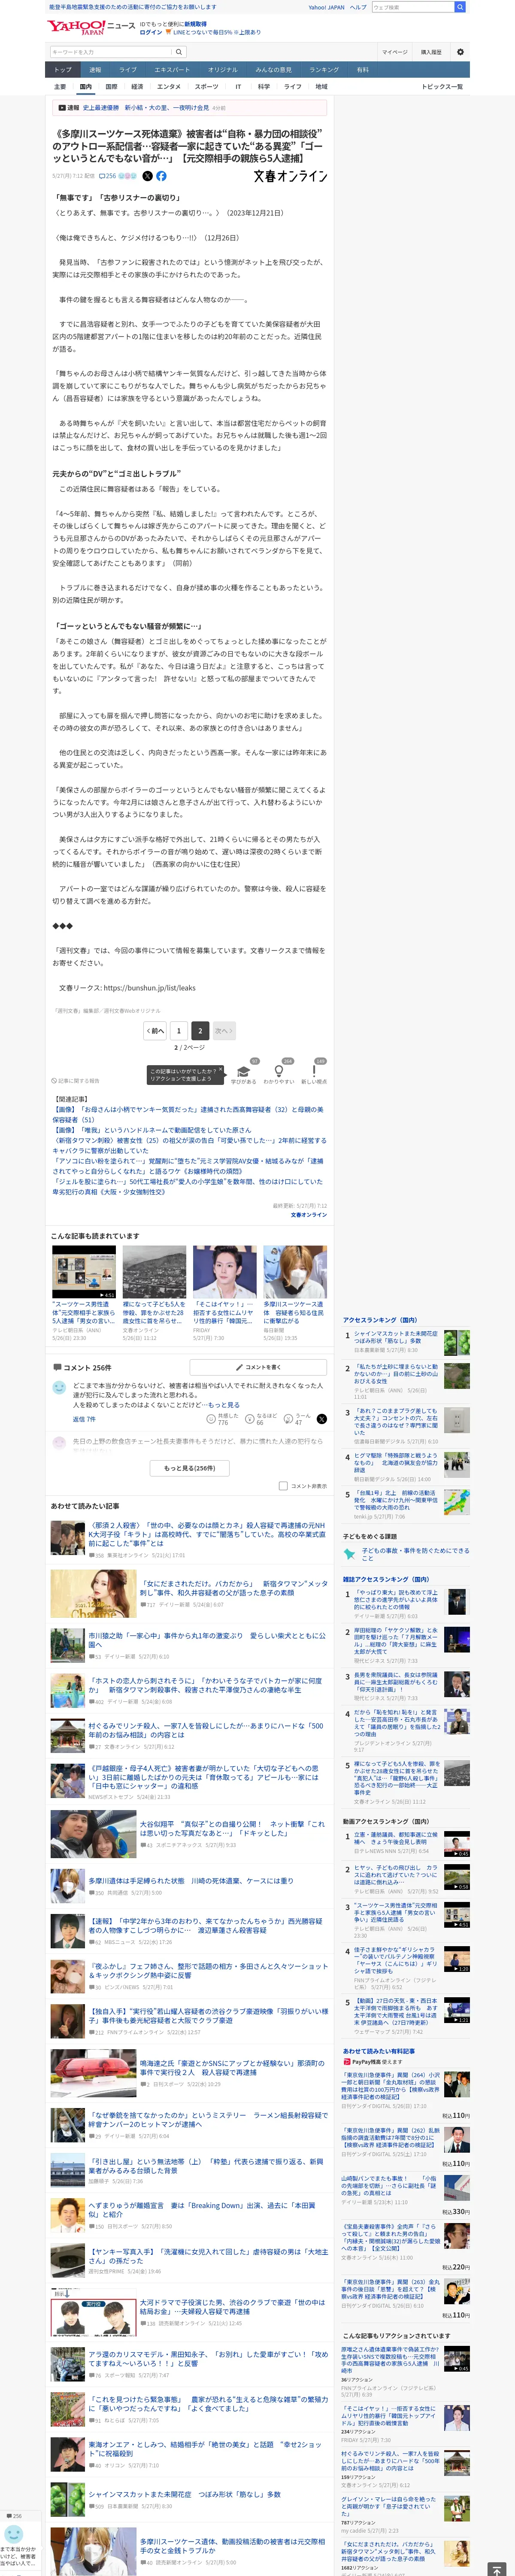The image size is (515, 2576).
Task: Share the article on Facebook
Action: (x=161, y=176)
